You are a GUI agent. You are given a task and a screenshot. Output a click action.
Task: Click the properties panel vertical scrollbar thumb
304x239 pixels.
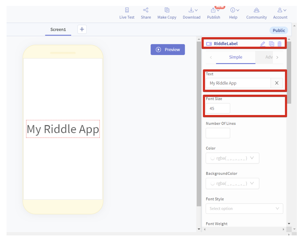[289, 73]
